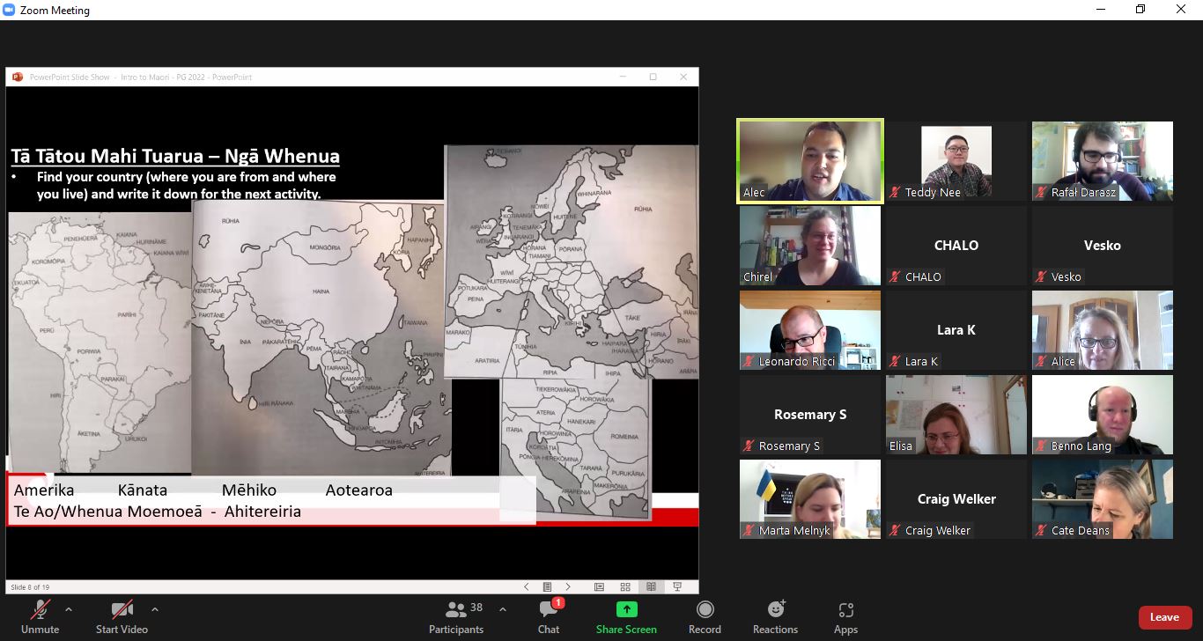Click the PowerPoint logo in slide show title bar
Viewport: 1203px width, 641px height.
[x=17, y=77]
